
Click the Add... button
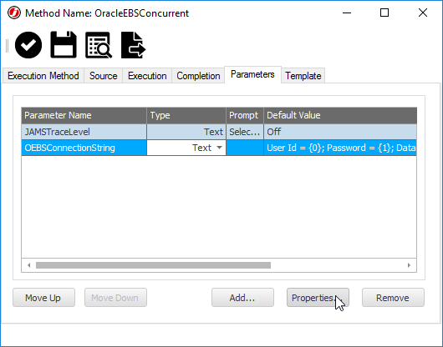click(242, 298)
